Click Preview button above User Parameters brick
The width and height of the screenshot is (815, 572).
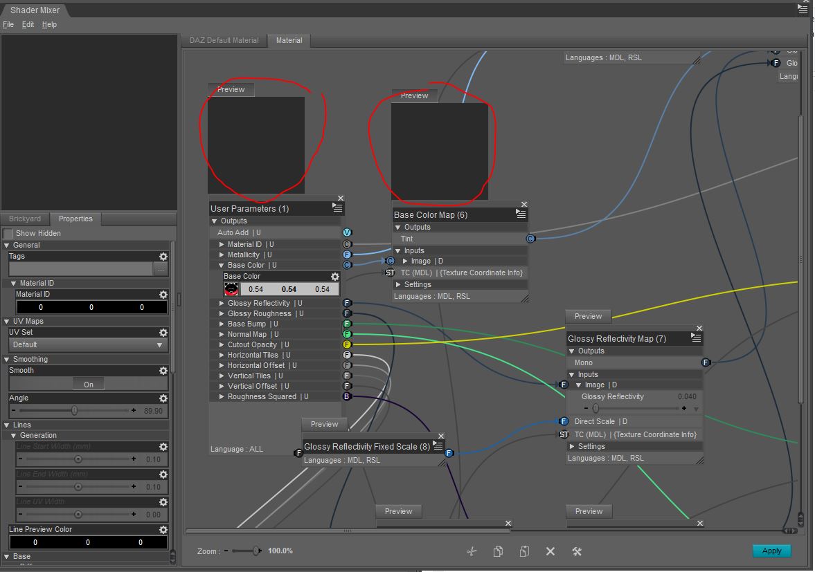coord(231,89)
